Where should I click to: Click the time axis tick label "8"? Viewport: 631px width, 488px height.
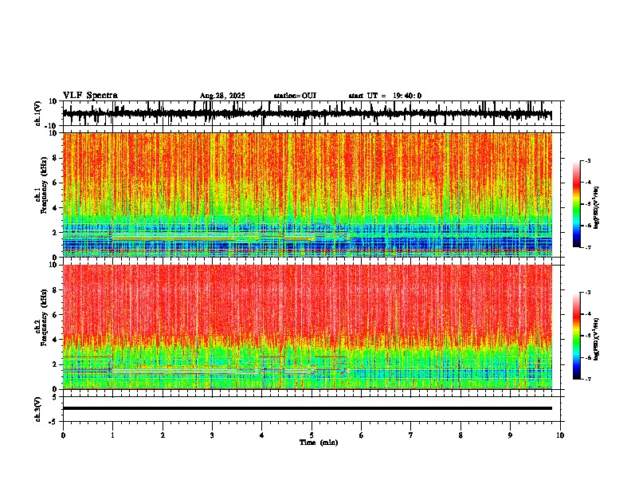461,435
